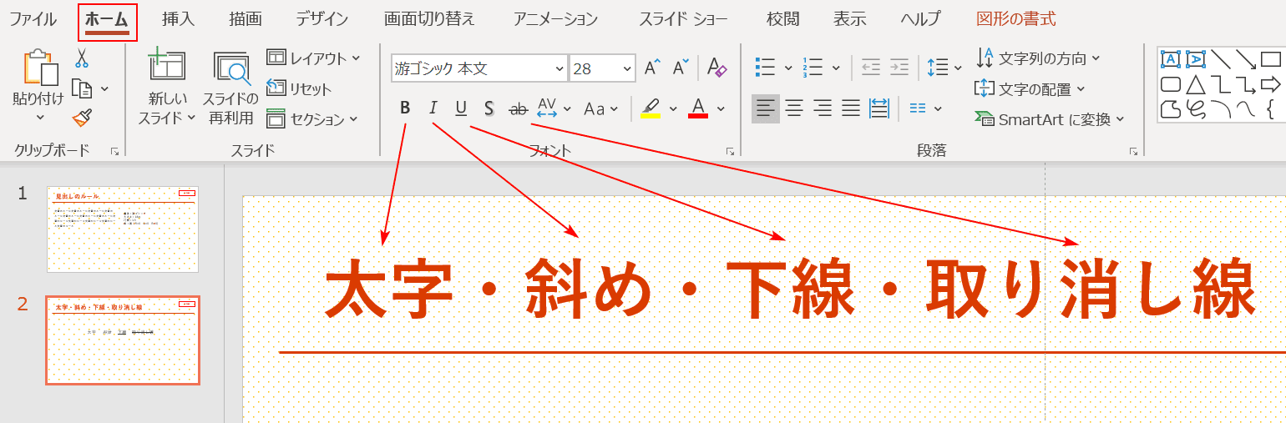The width and height of the screenshot is (1286, 423).
Task: Select the vertical text box shape
Action: coord(1196,59)
